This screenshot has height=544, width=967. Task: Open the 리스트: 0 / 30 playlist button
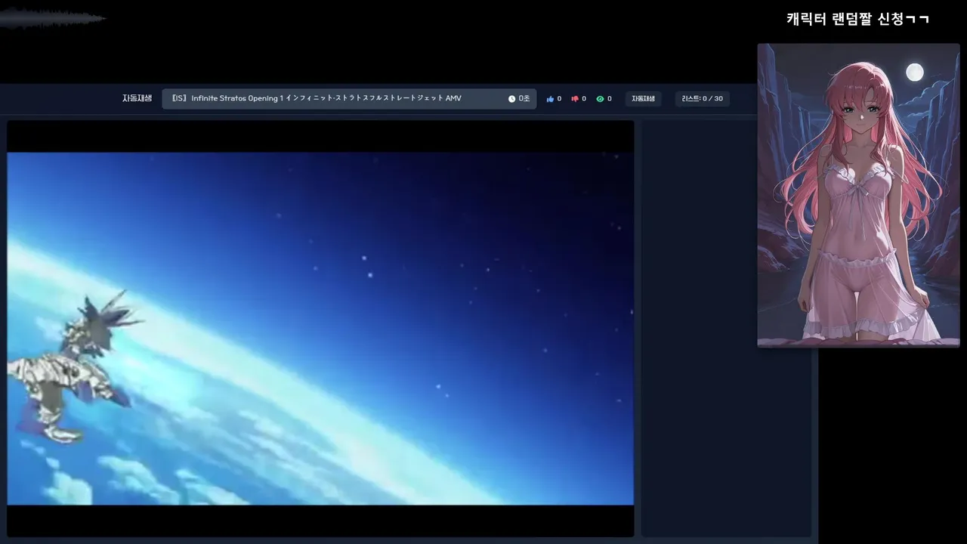click(702, 99)
